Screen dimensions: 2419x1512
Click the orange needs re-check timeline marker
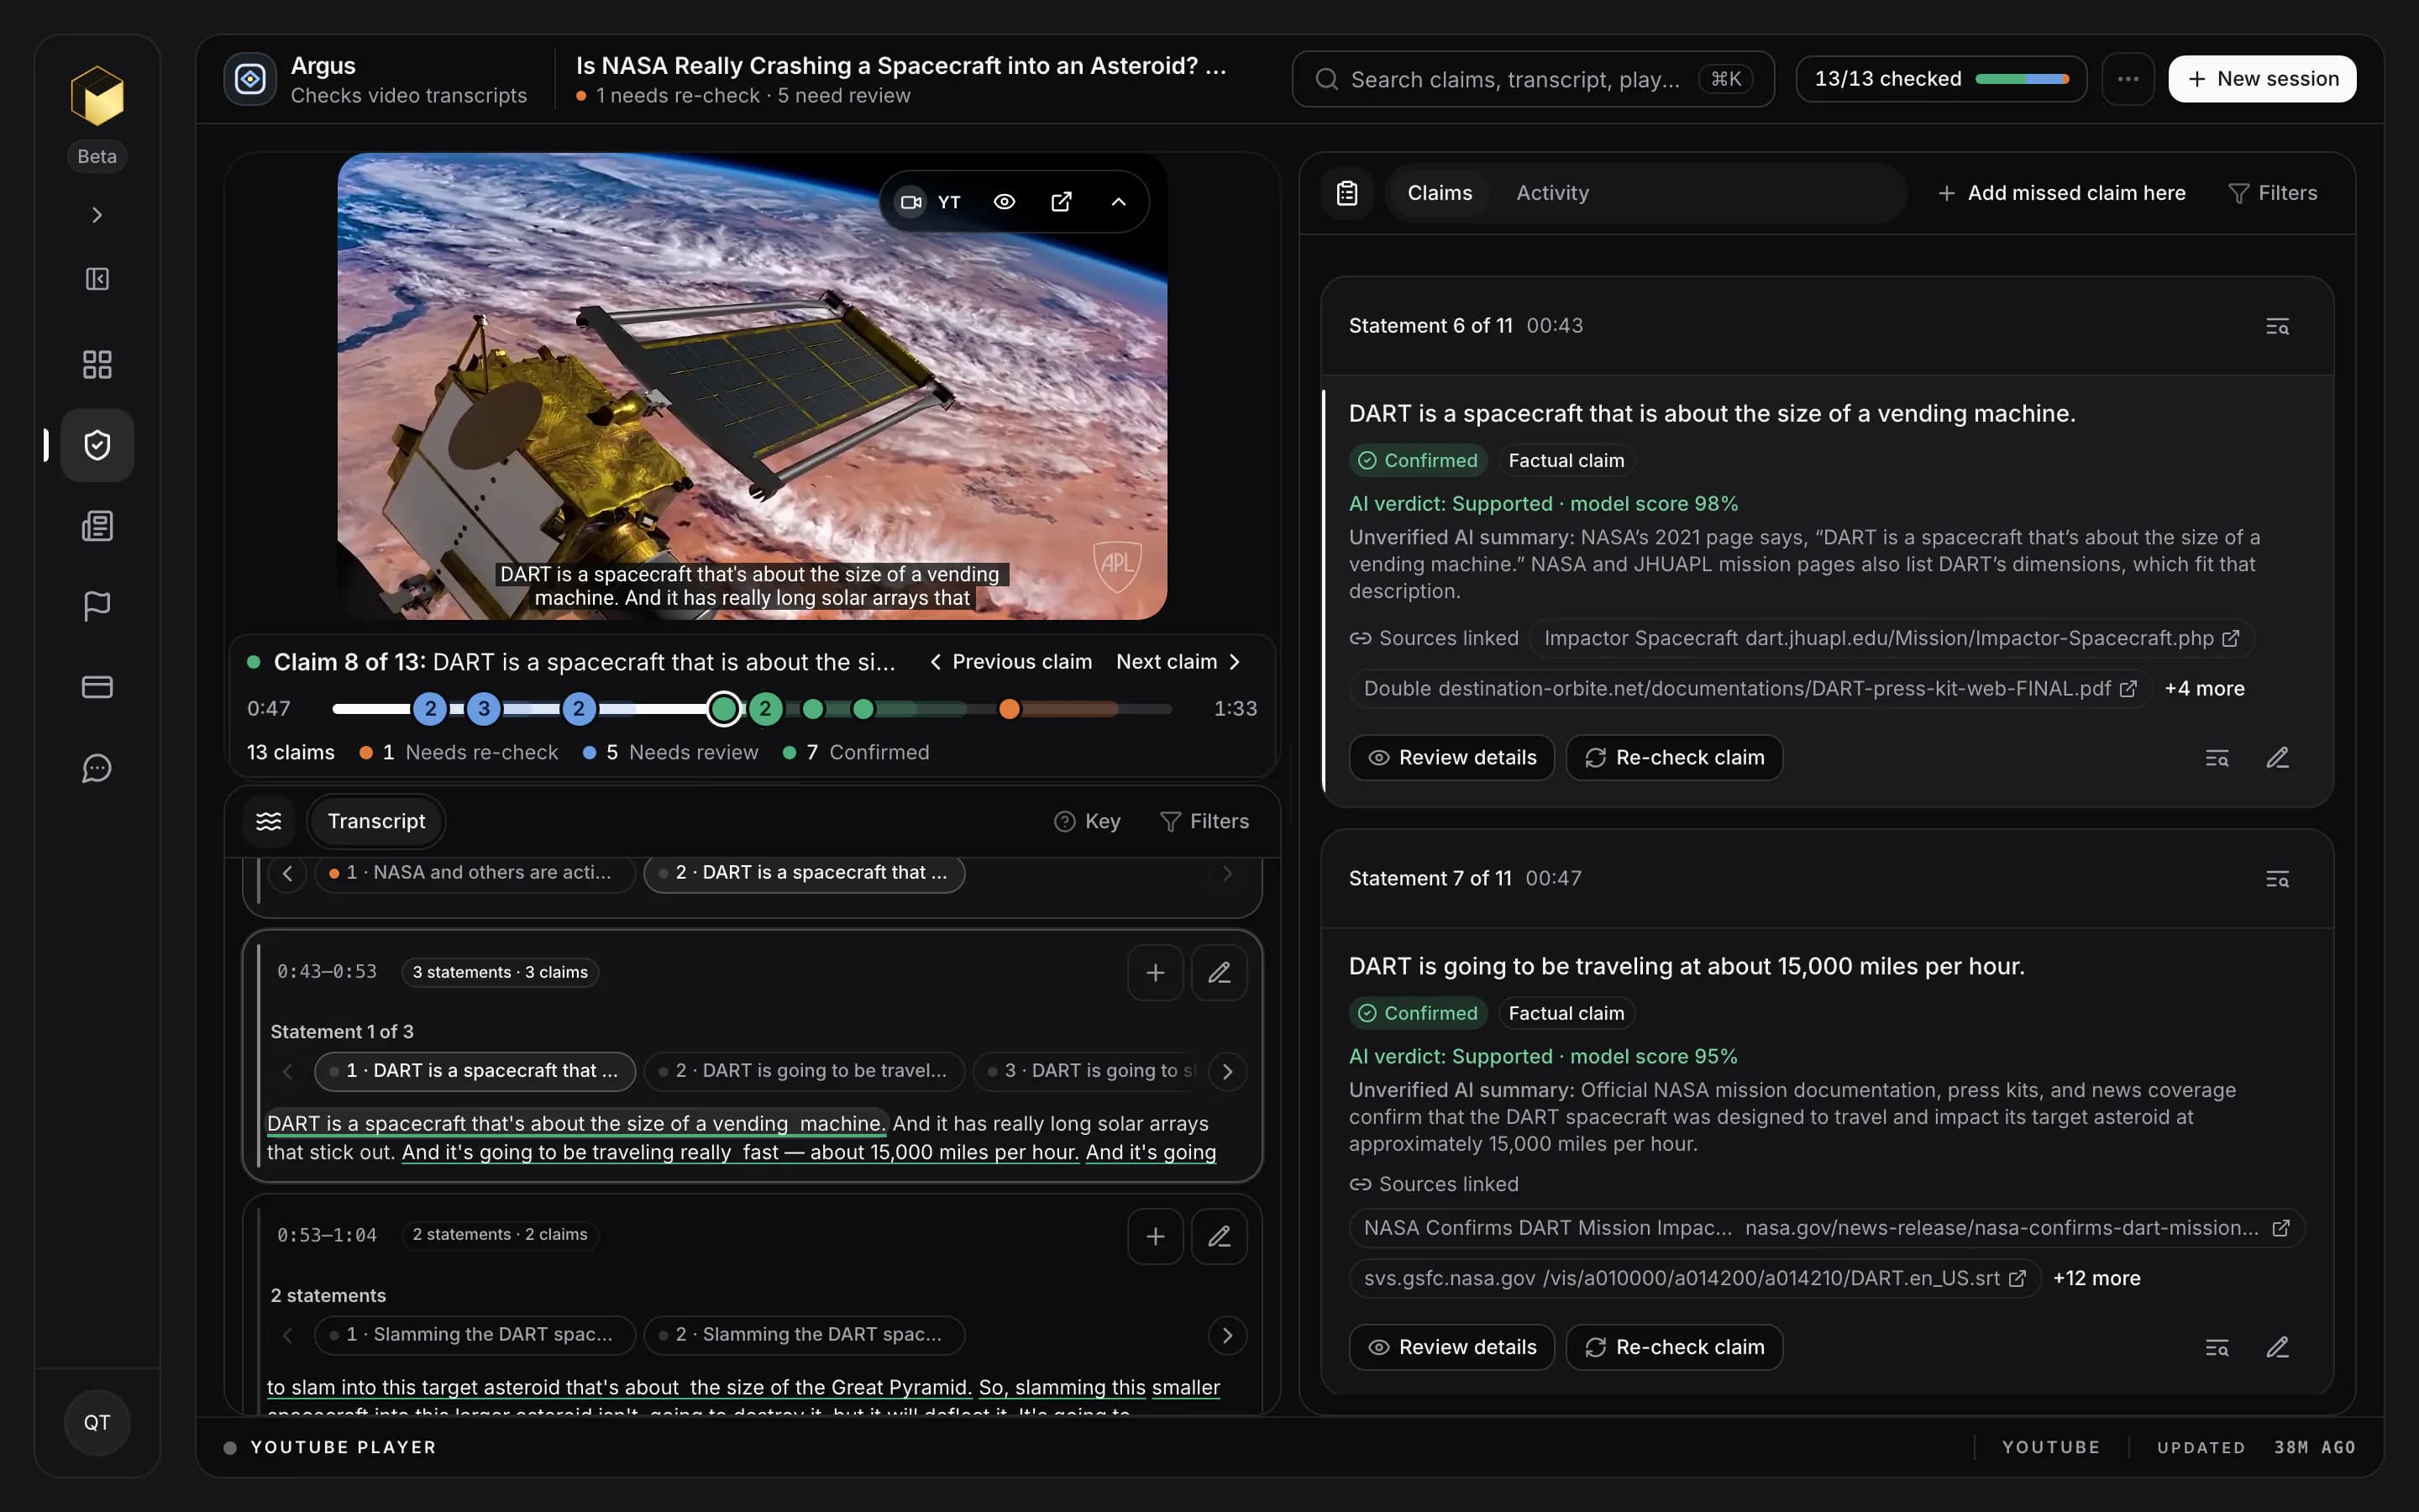1010,709
